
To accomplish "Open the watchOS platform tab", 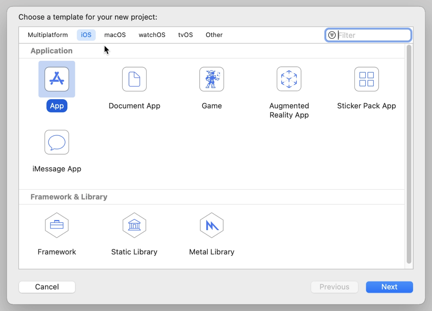I will click(x=152, y=35).
